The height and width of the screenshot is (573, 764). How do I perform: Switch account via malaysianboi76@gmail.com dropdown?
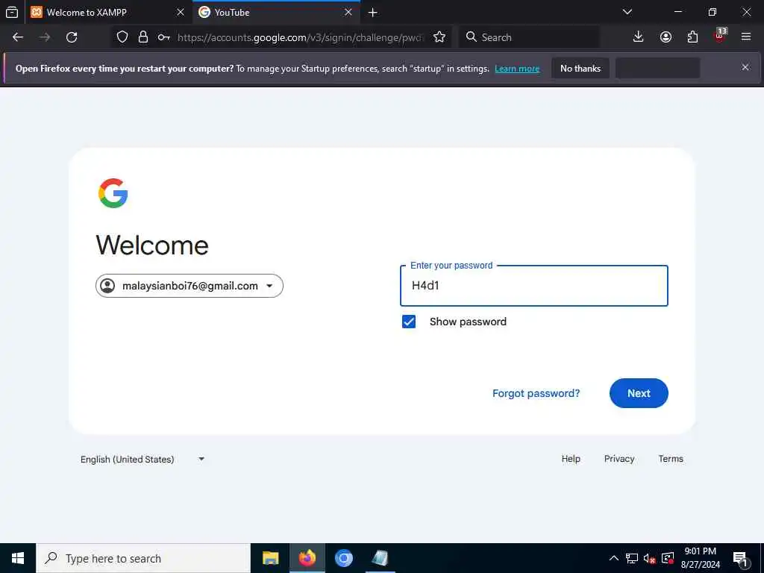189,286
